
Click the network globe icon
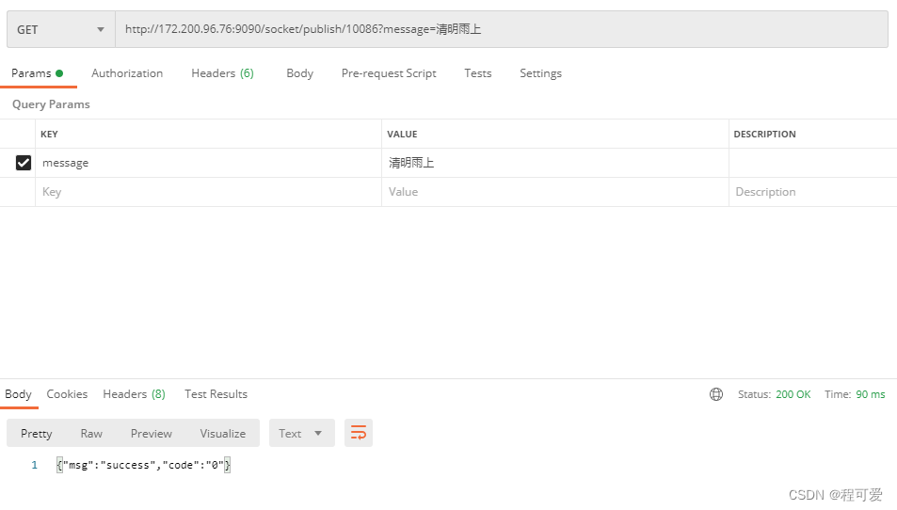716,394
